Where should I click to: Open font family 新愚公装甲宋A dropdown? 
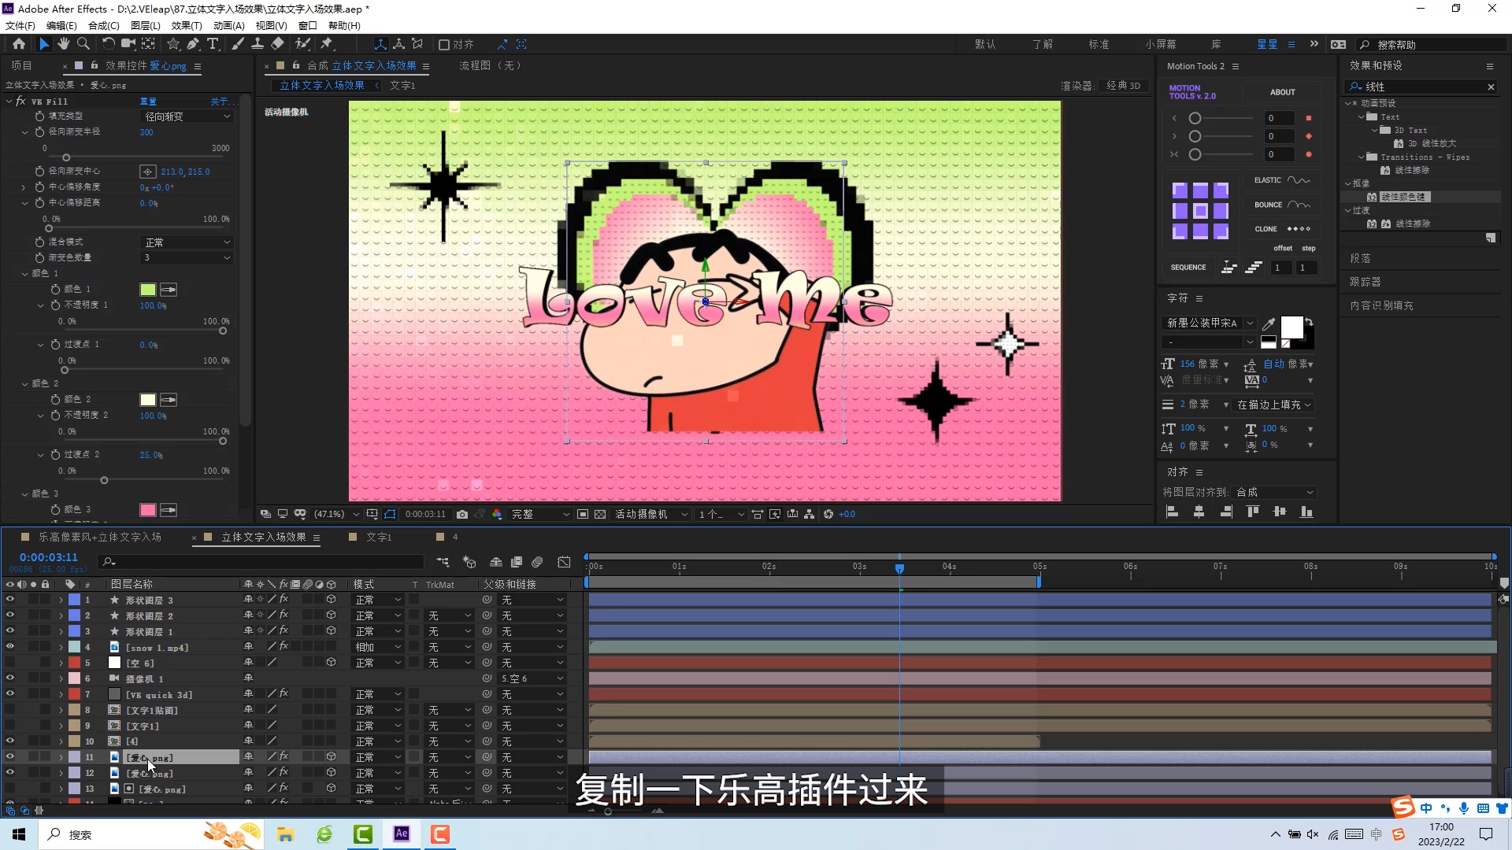pyautogui.click(x=1209, y=323)
